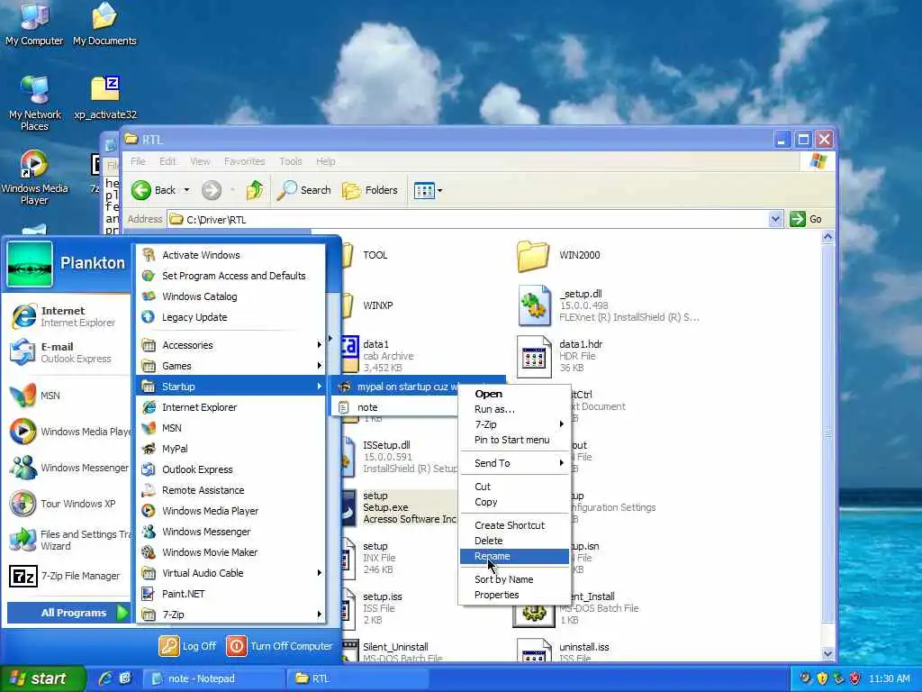This screenshot has width=922, height=692.
Task: Launch Outlook Express from programs list
Action: pyautogui.click(x=231, y=469)
